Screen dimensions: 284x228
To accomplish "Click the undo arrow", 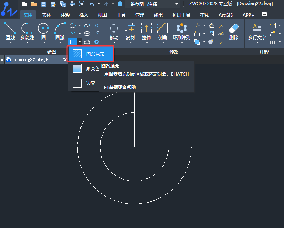I will click(x=91, y=4).
